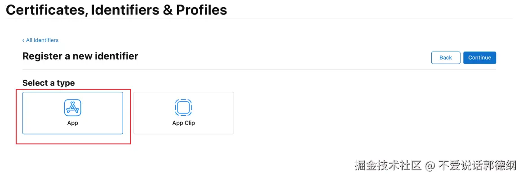The width and height of the screenshot is (523, 178).
Task: Click the divider line below Register heading
Action: click(x=259, y=69)
